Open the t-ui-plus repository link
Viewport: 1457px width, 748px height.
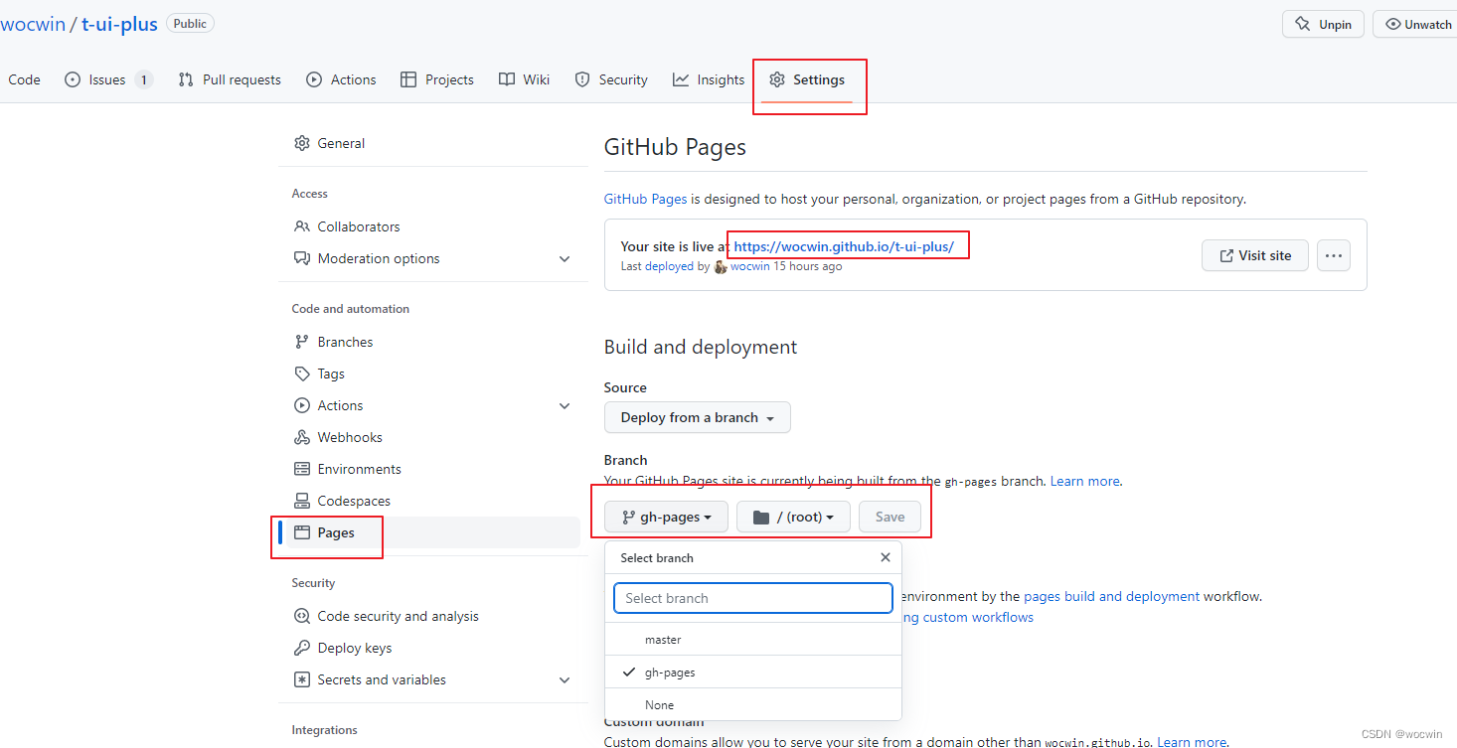[x=119, y=24]
